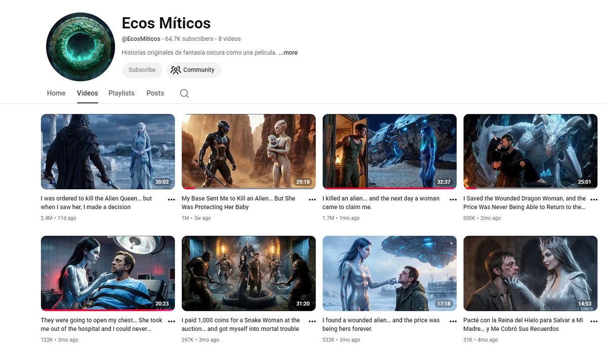Click the '297K · 3mo ago' stats line
The height and width of the screenshot is (361, 607).
pos(200,340)
